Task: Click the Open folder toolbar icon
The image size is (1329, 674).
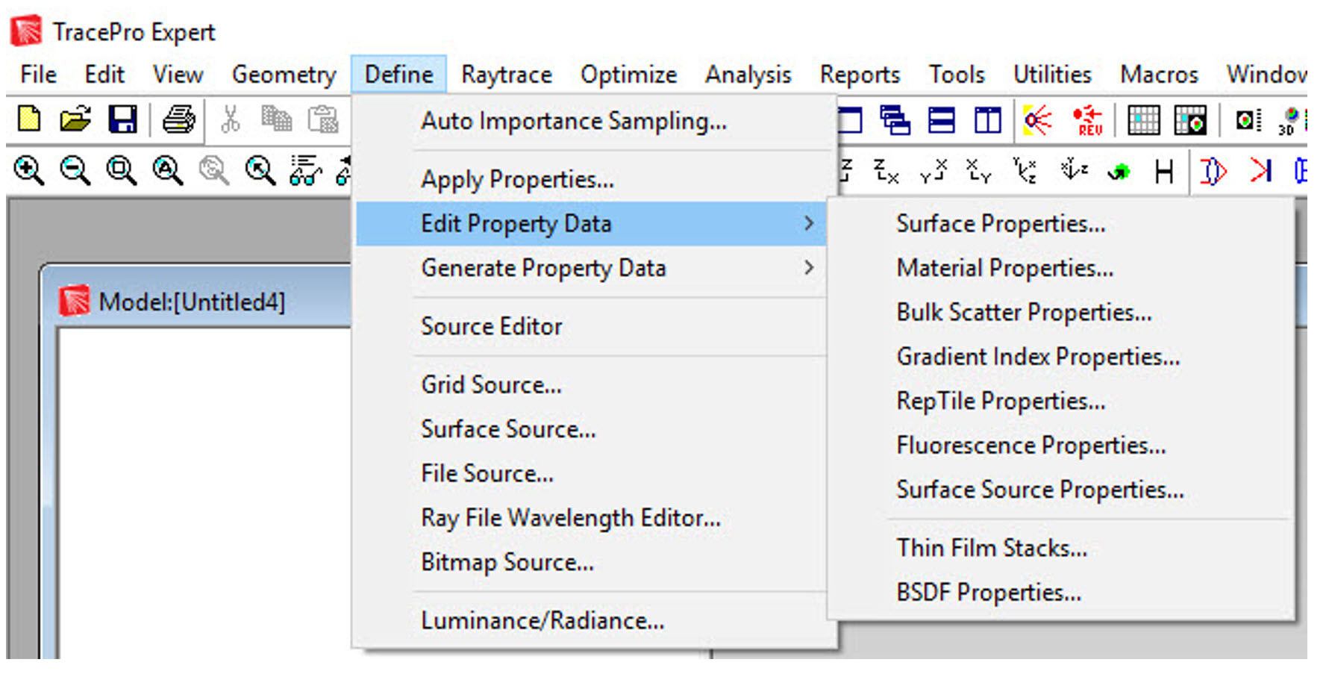Action: click(x=75, y=119)
